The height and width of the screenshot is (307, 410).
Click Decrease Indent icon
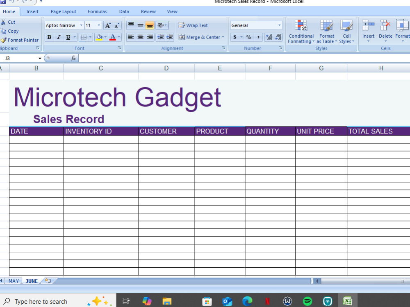(161, 37)
